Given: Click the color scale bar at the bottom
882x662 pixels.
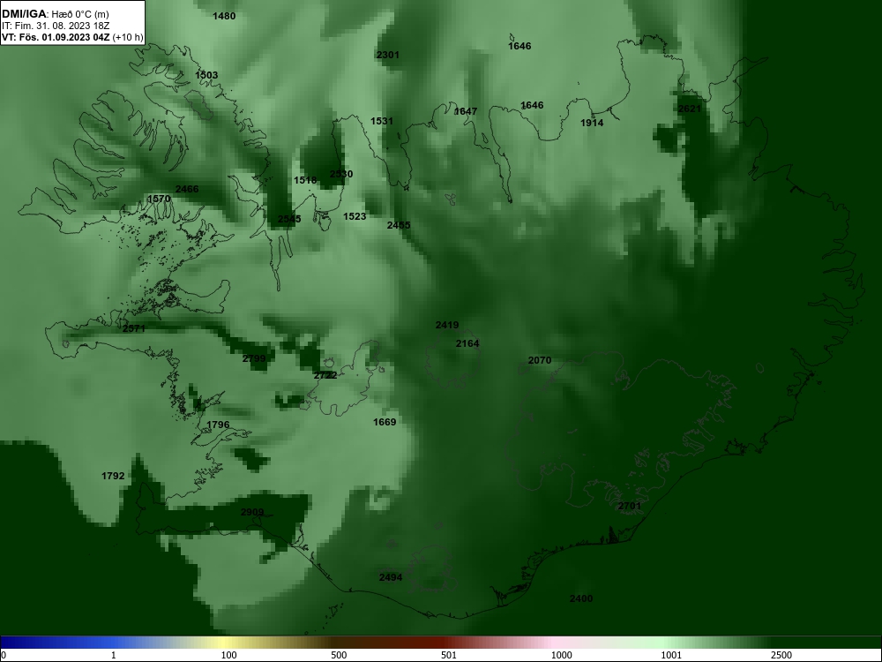Looking at the screenshot, I should click(441, 643).
